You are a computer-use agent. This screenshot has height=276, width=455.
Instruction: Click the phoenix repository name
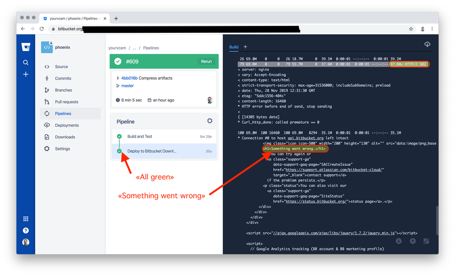point(63,47)
